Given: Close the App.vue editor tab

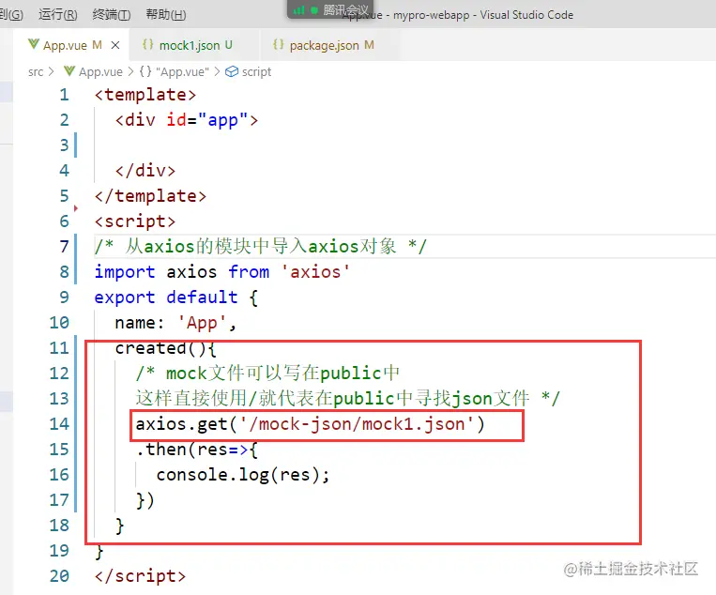Looking at the screenshot, I should tap(115, 45).
